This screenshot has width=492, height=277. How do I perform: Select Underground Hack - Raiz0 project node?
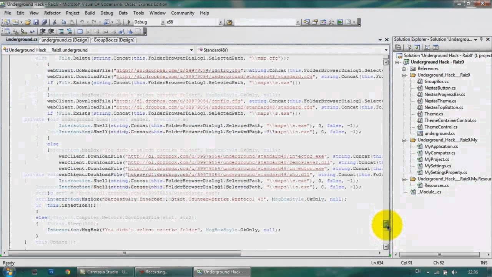pyautogui.click(x=437, y=62)
